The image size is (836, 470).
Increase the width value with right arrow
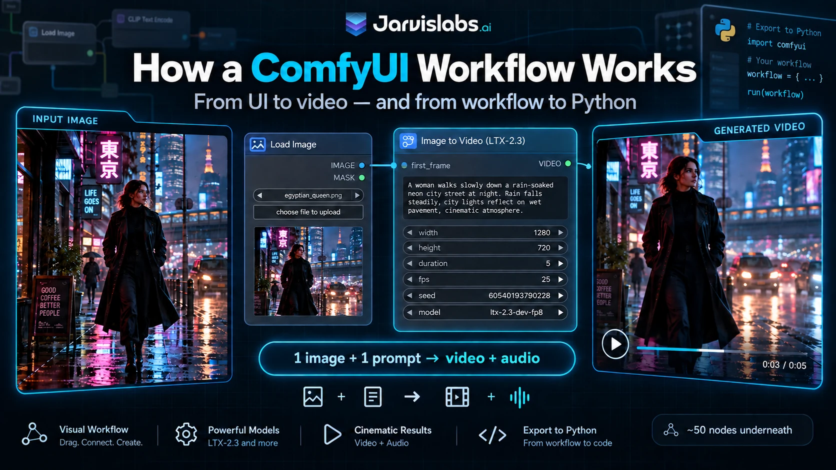point(560,233)
